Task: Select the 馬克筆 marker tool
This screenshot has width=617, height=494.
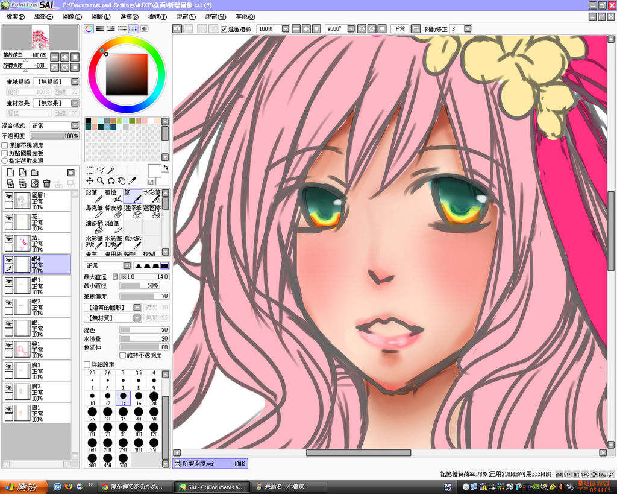Action: pos(93,211)
